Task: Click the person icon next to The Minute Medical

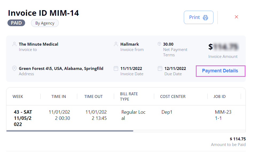Action: (14, 44)
